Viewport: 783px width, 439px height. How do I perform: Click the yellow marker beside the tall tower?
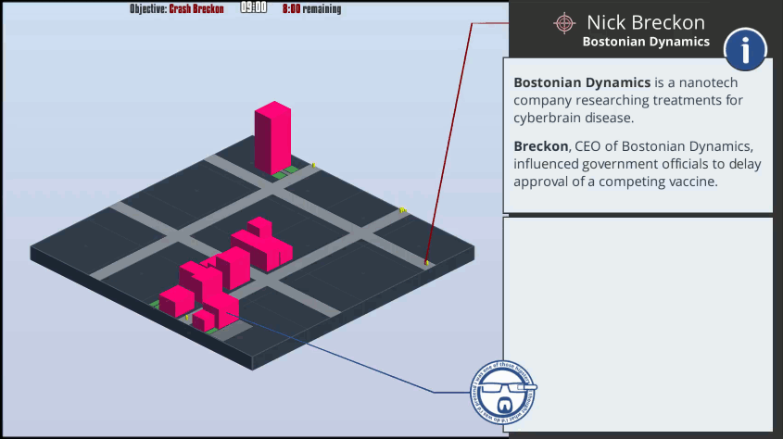click(313, 166)
